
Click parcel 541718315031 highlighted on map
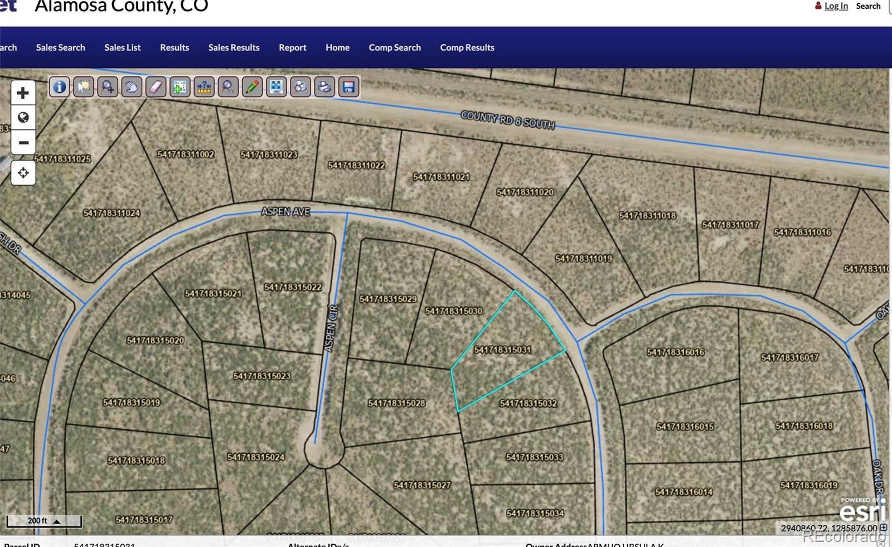pos(502,357)
